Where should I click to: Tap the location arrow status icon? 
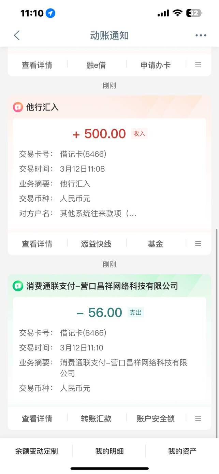tap(50, 13)
